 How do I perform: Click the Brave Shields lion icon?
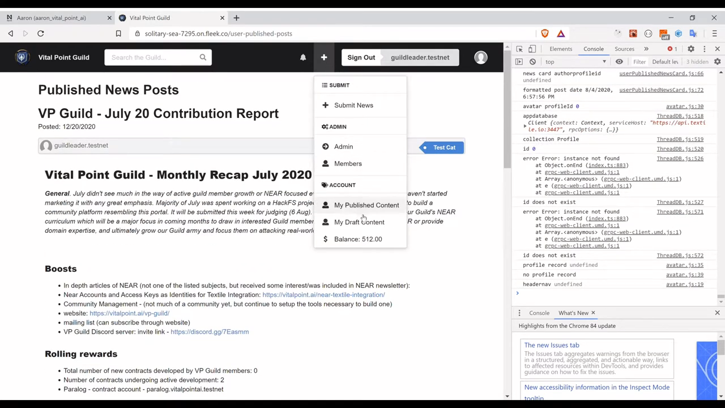545,33
